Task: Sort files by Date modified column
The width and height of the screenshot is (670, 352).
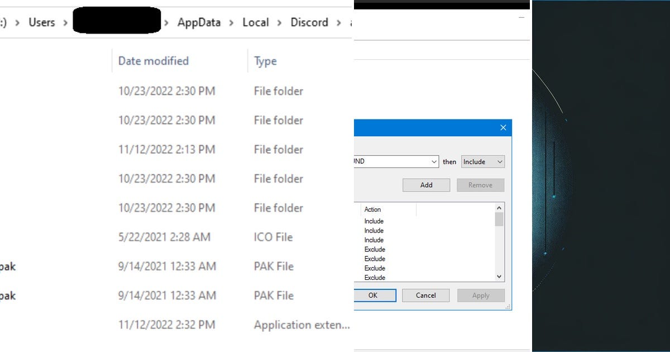Action: point(153,61)
